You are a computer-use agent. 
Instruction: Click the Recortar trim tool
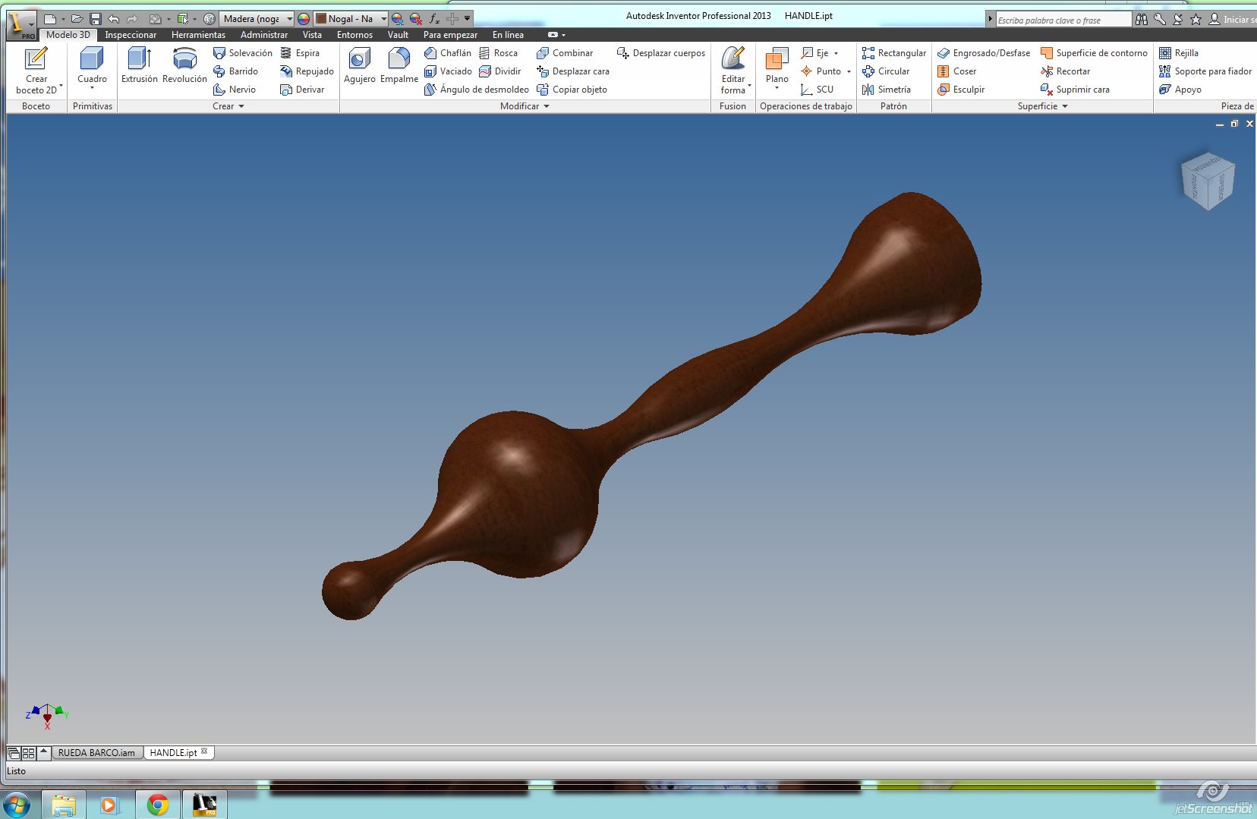1066,71
